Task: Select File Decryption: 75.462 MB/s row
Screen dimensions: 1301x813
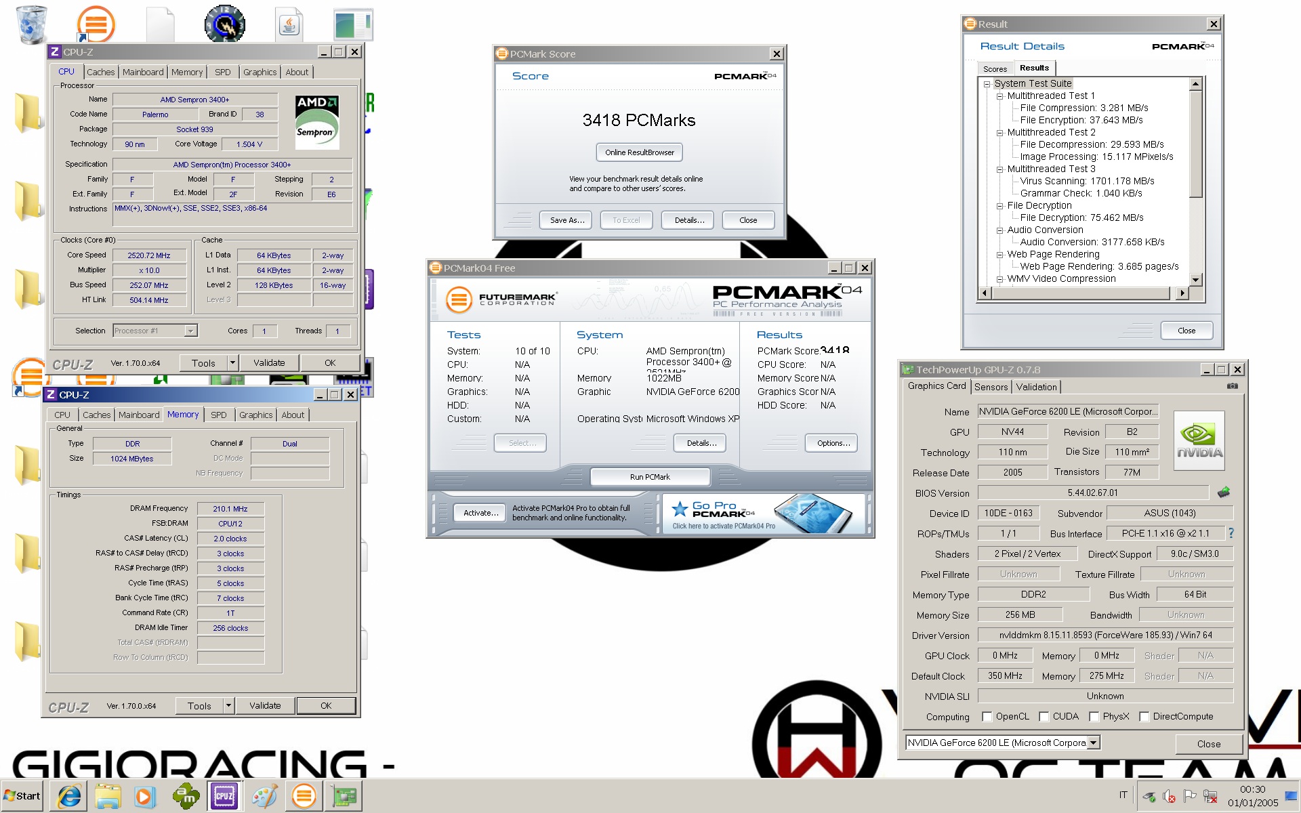Action: 1081,218
